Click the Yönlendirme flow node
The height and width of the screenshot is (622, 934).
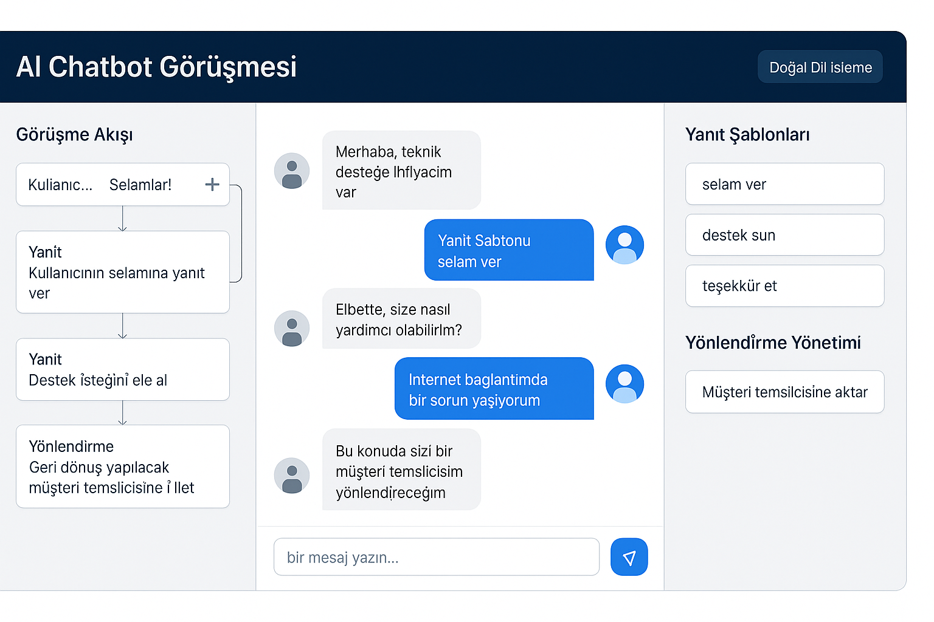point(122,466)
